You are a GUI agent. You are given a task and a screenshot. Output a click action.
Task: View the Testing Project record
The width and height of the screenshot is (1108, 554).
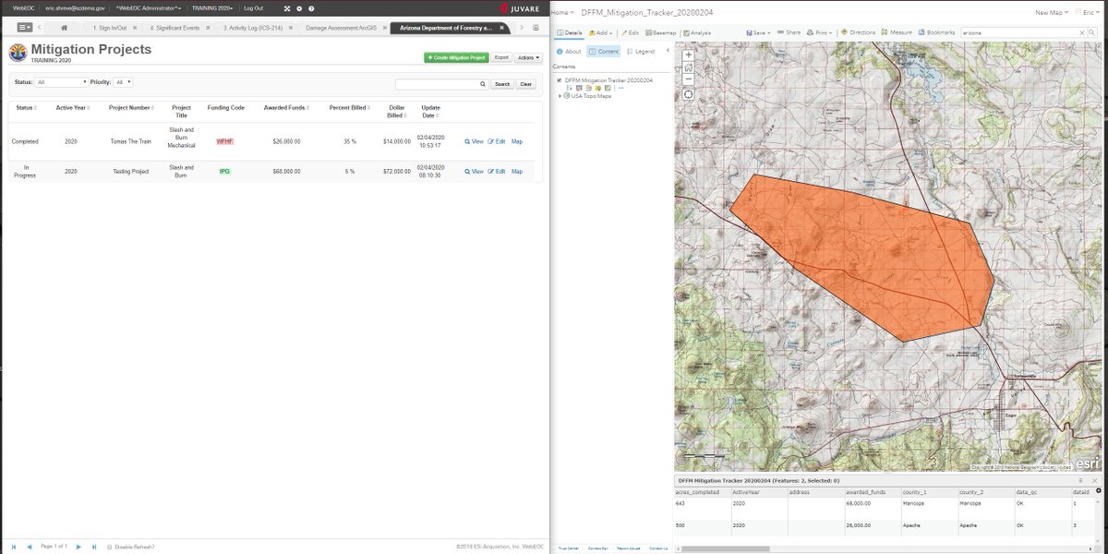pyautogui.click(x=474, y=171)
